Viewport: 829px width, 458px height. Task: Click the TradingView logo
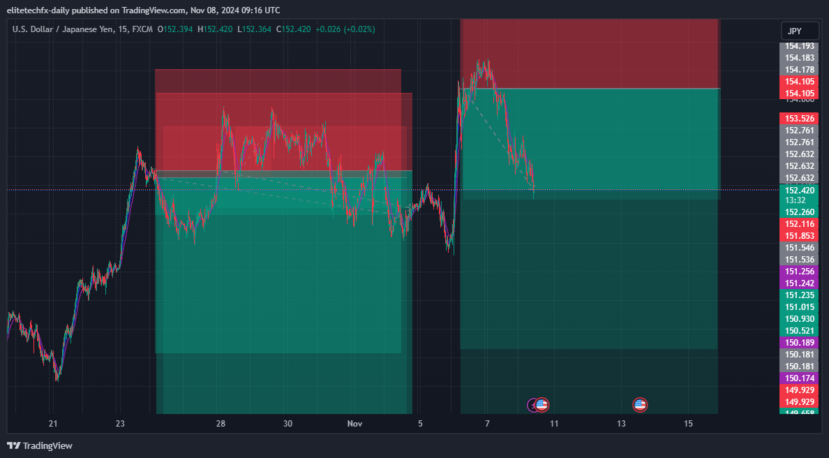[x=40, y=446]
